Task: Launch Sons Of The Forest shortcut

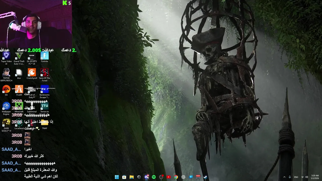Action: coord(45,75)
